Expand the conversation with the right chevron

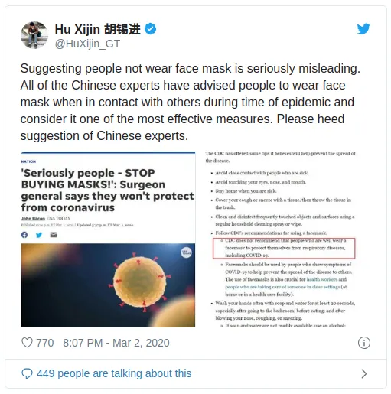[x=364, y=373]
